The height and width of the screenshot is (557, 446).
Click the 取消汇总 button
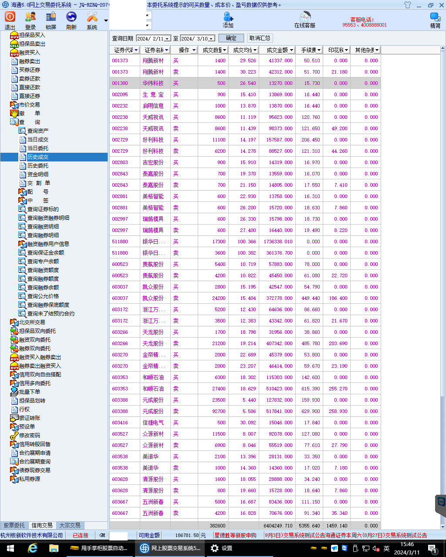point(260,38)
